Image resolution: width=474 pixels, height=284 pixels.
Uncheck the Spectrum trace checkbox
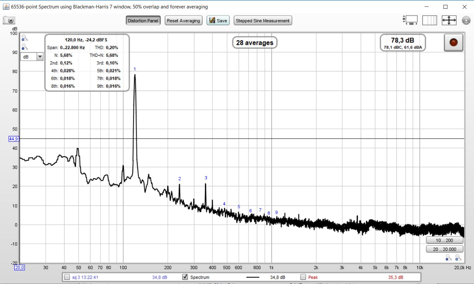pyautogui.click(x=185, y=277)
